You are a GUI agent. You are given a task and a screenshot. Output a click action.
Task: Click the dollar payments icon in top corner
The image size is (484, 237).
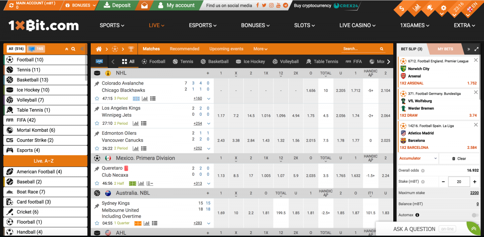click(x=401, y=8)
